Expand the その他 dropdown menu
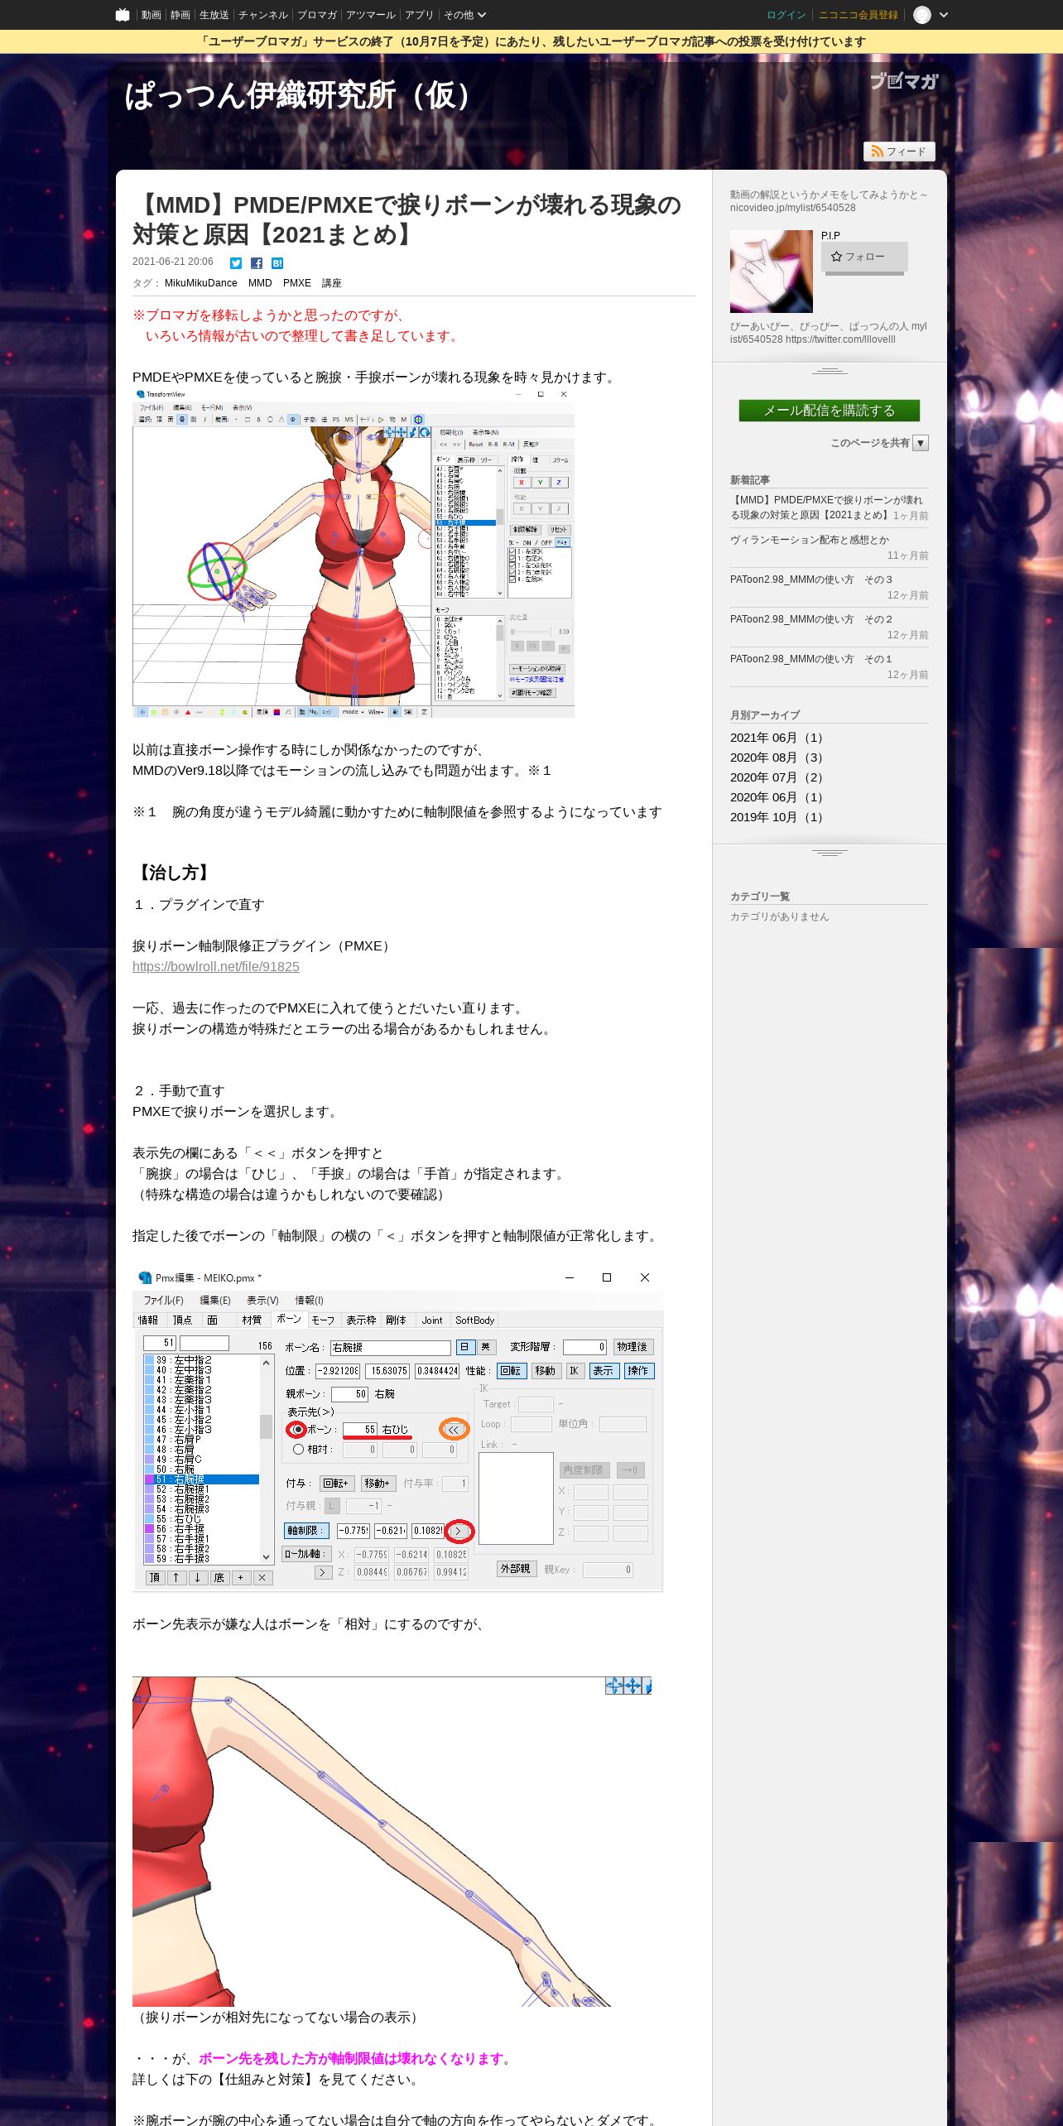Viewport: 1063px width, 2126px height. (x=464, y=15)
